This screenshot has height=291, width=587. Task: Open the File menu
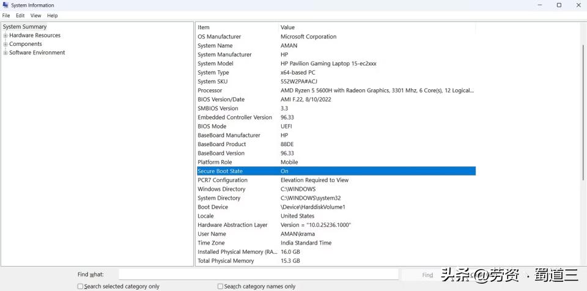pos(6,15)
